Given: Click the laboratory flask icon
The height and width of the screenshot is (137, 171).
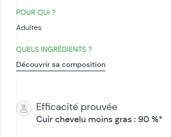Looking at the screenshot, I should coord(24,109).
